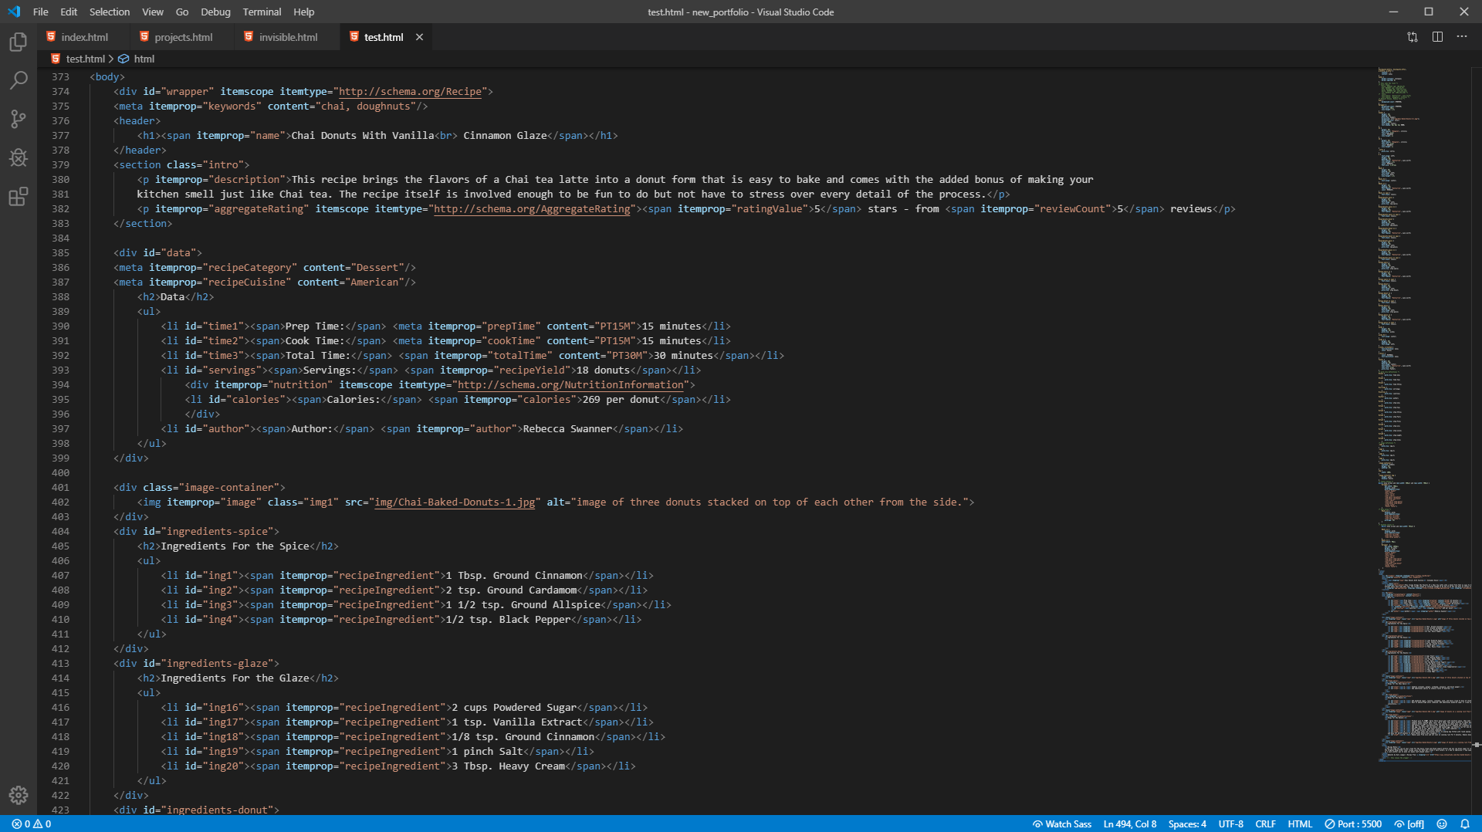Screen dimensions: 1482x832
Task: Open the Terminal menu
Action: [262, 12]
